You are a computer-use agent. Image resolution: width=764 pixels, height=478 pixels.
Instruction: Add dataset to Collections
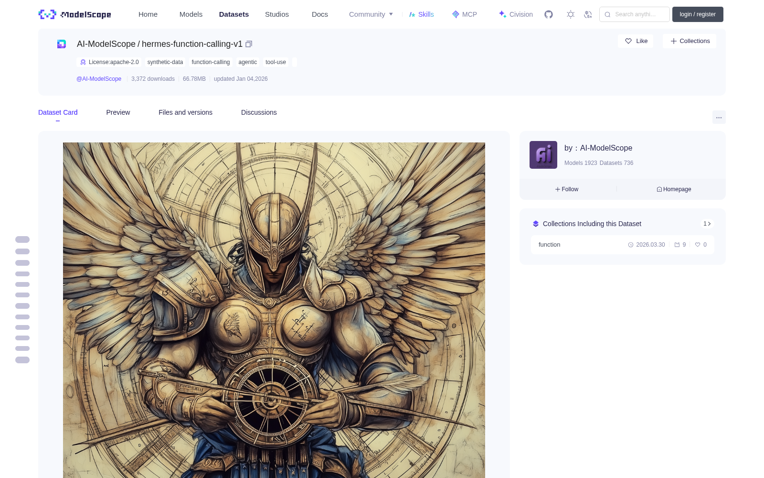pos(690,41)
